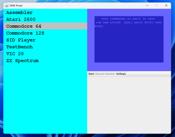This screenshot has height=137, width=175.
Task: Click the Z64K Portal Java icon
Action: click(x=6, y=5)
